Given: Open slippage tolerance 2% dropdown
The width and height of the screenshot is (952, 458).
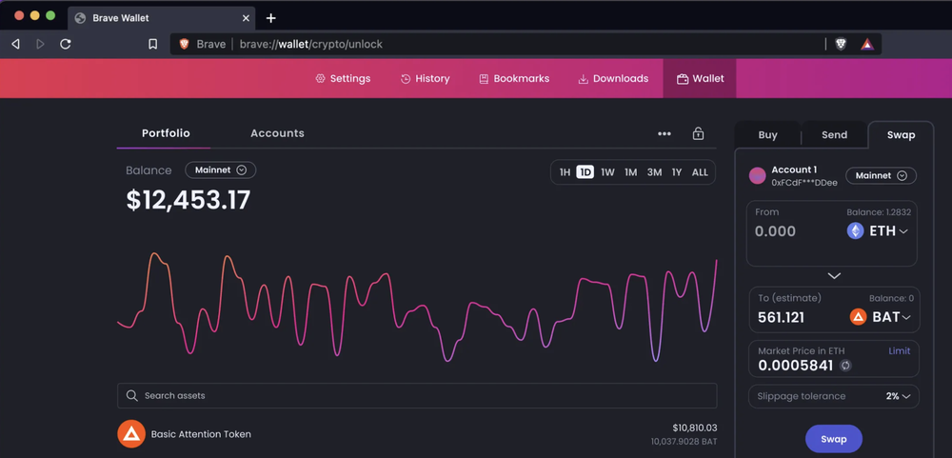Looking at the screenshot, I should point(899,396).
